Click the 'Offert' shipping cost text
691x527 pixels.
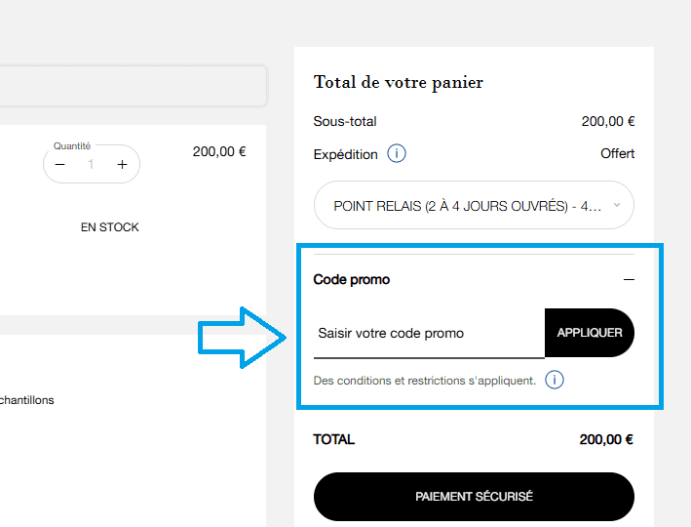(617, 153)
